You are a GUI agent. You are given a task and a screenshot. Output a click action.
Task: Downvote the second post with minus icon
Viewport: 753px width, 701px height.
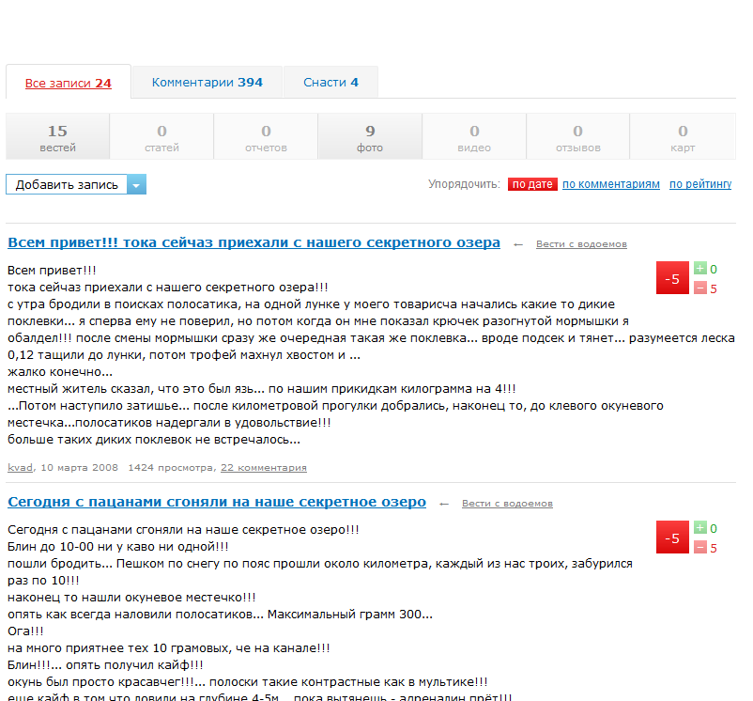(699, 548)
